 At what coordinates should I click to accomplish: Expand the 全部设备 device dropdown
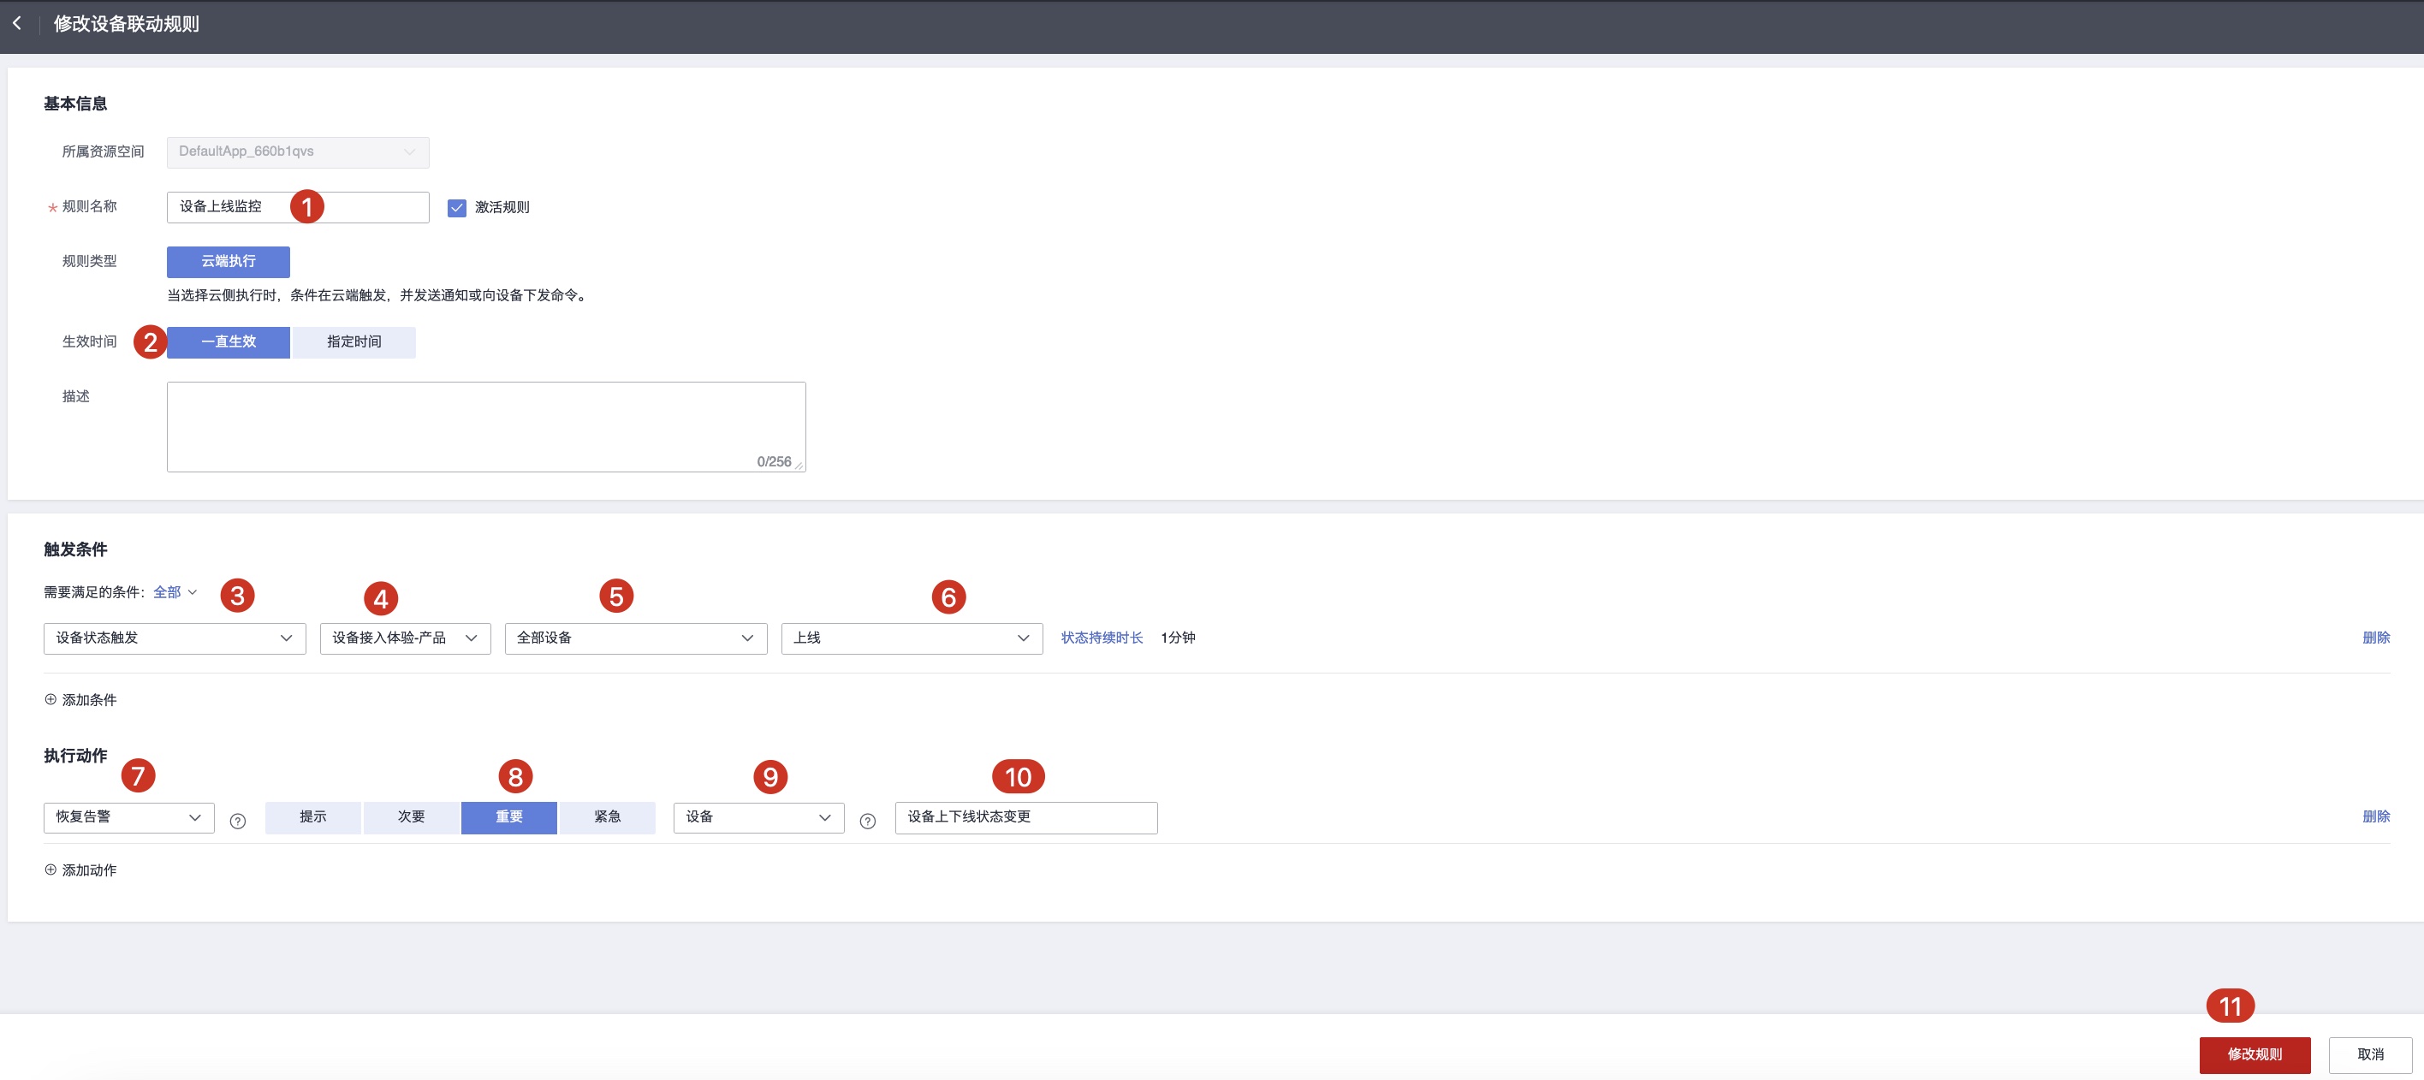pyautogui.click(x=635, y=638)
